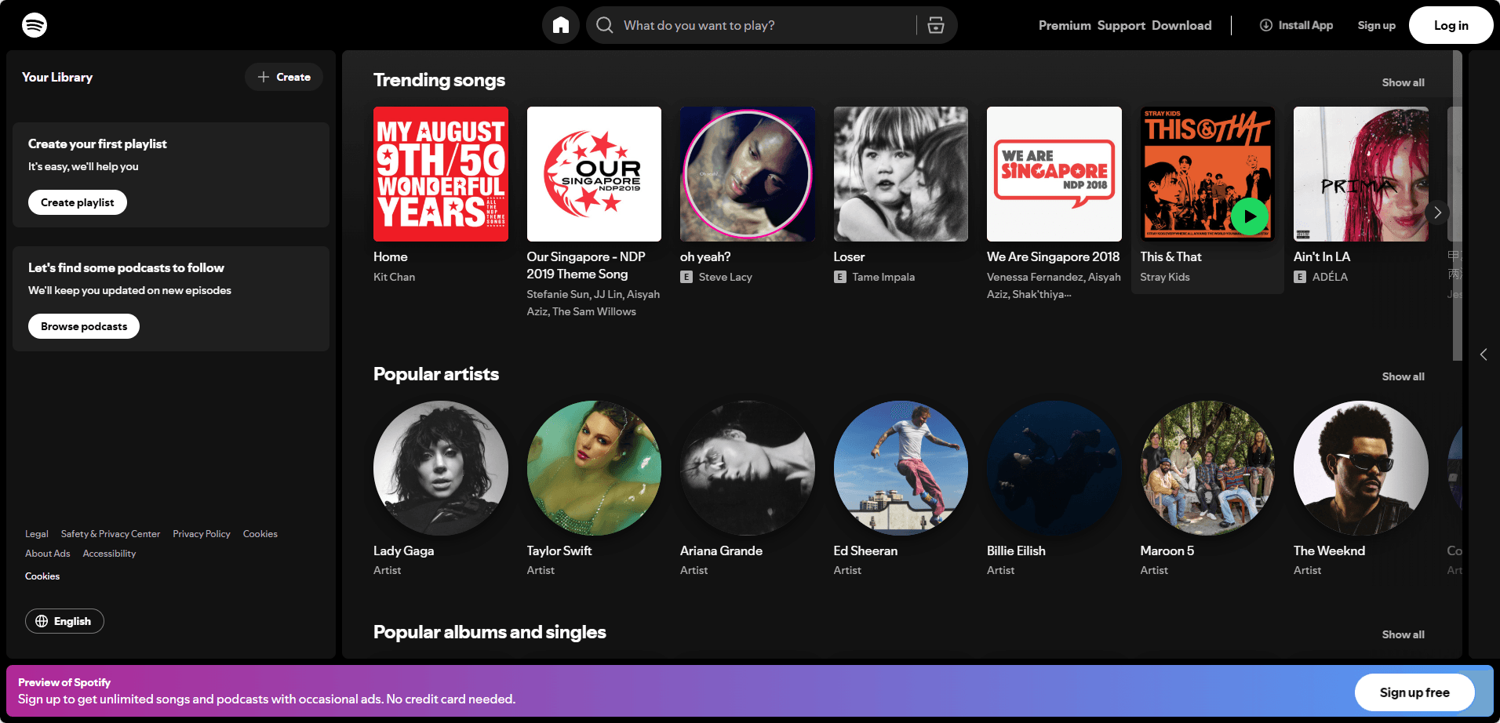
Task: Open Maroon 5 artist photo
Action: (1207, 468)
